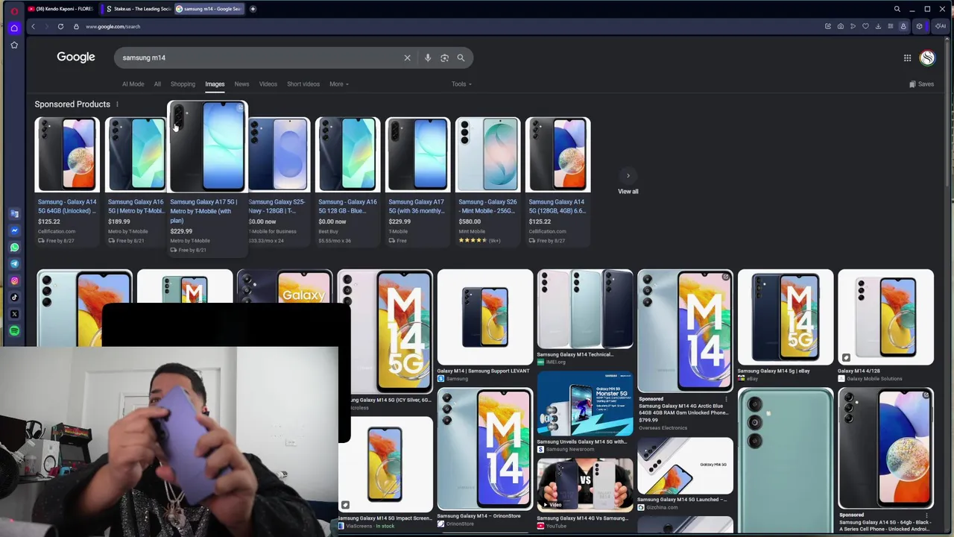Image resolution: width=954 pixels, height=537 pixels.
Task: Open Sponsored Products options menu
Action: [117, 104]
